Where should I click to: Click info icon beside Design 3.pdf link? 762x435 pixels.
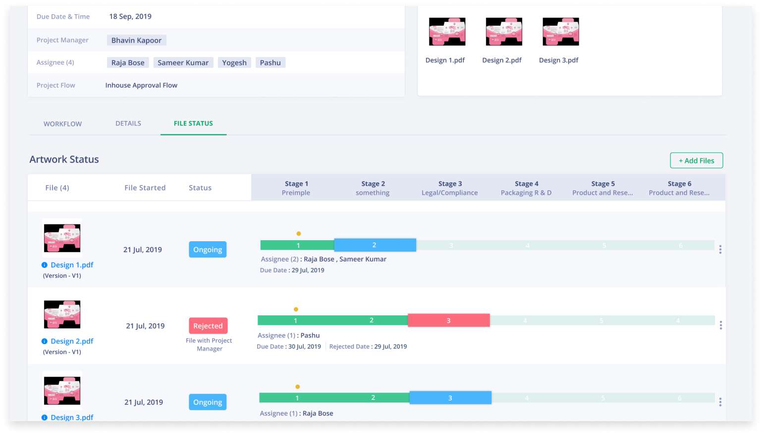tap(45, 418)
